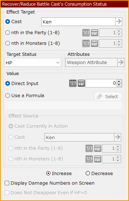The width and height of the screenshot is (129, 201).
Task: Enable Display Damage Numbers on Screen
Action: click(x=7, y=183)
